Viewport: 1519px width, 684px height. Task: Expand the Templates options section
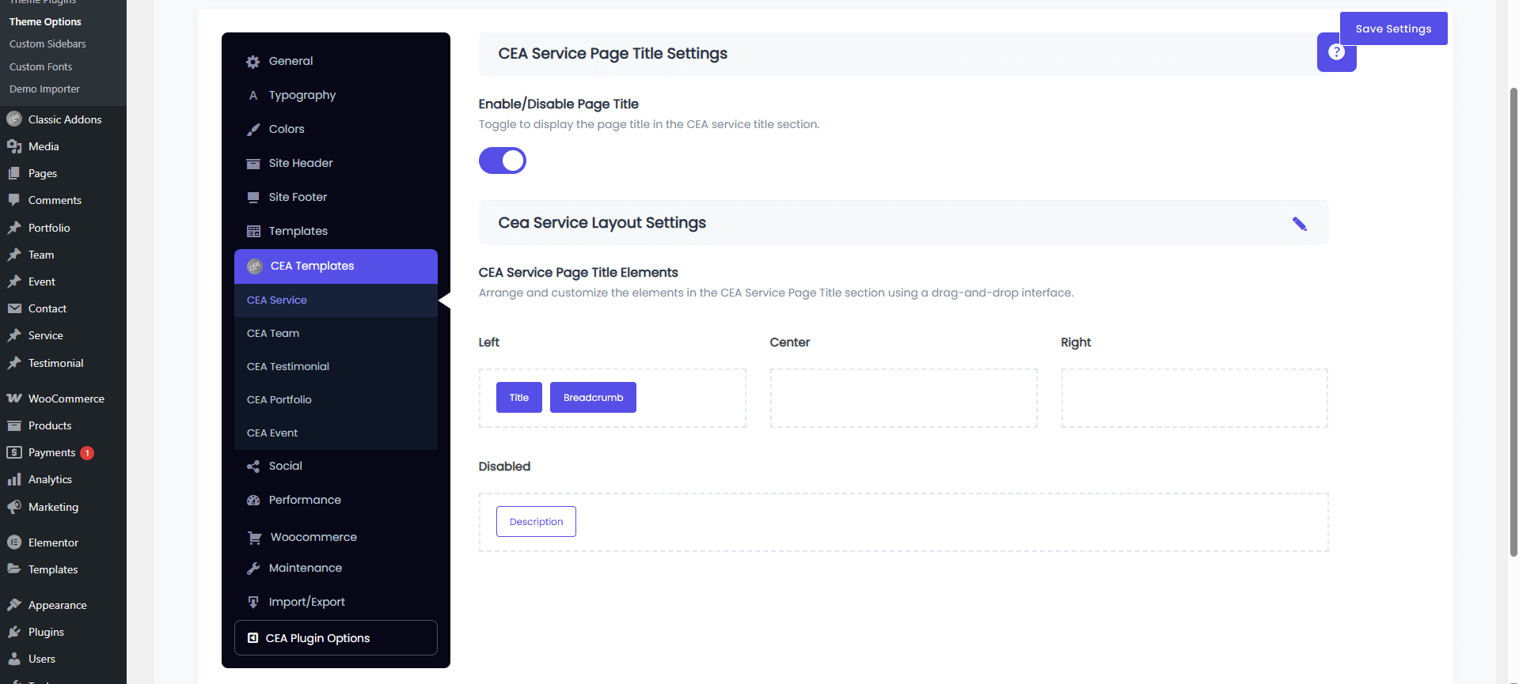pos(298,232)
